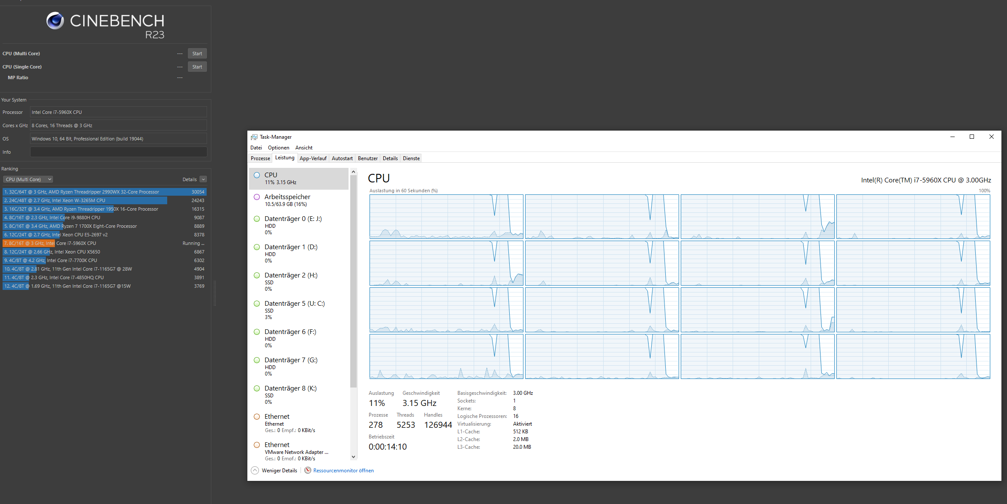Select the first Ethernet adapter icon
The width and height of the screenshot is (1007, 504).
coord(257,417)
